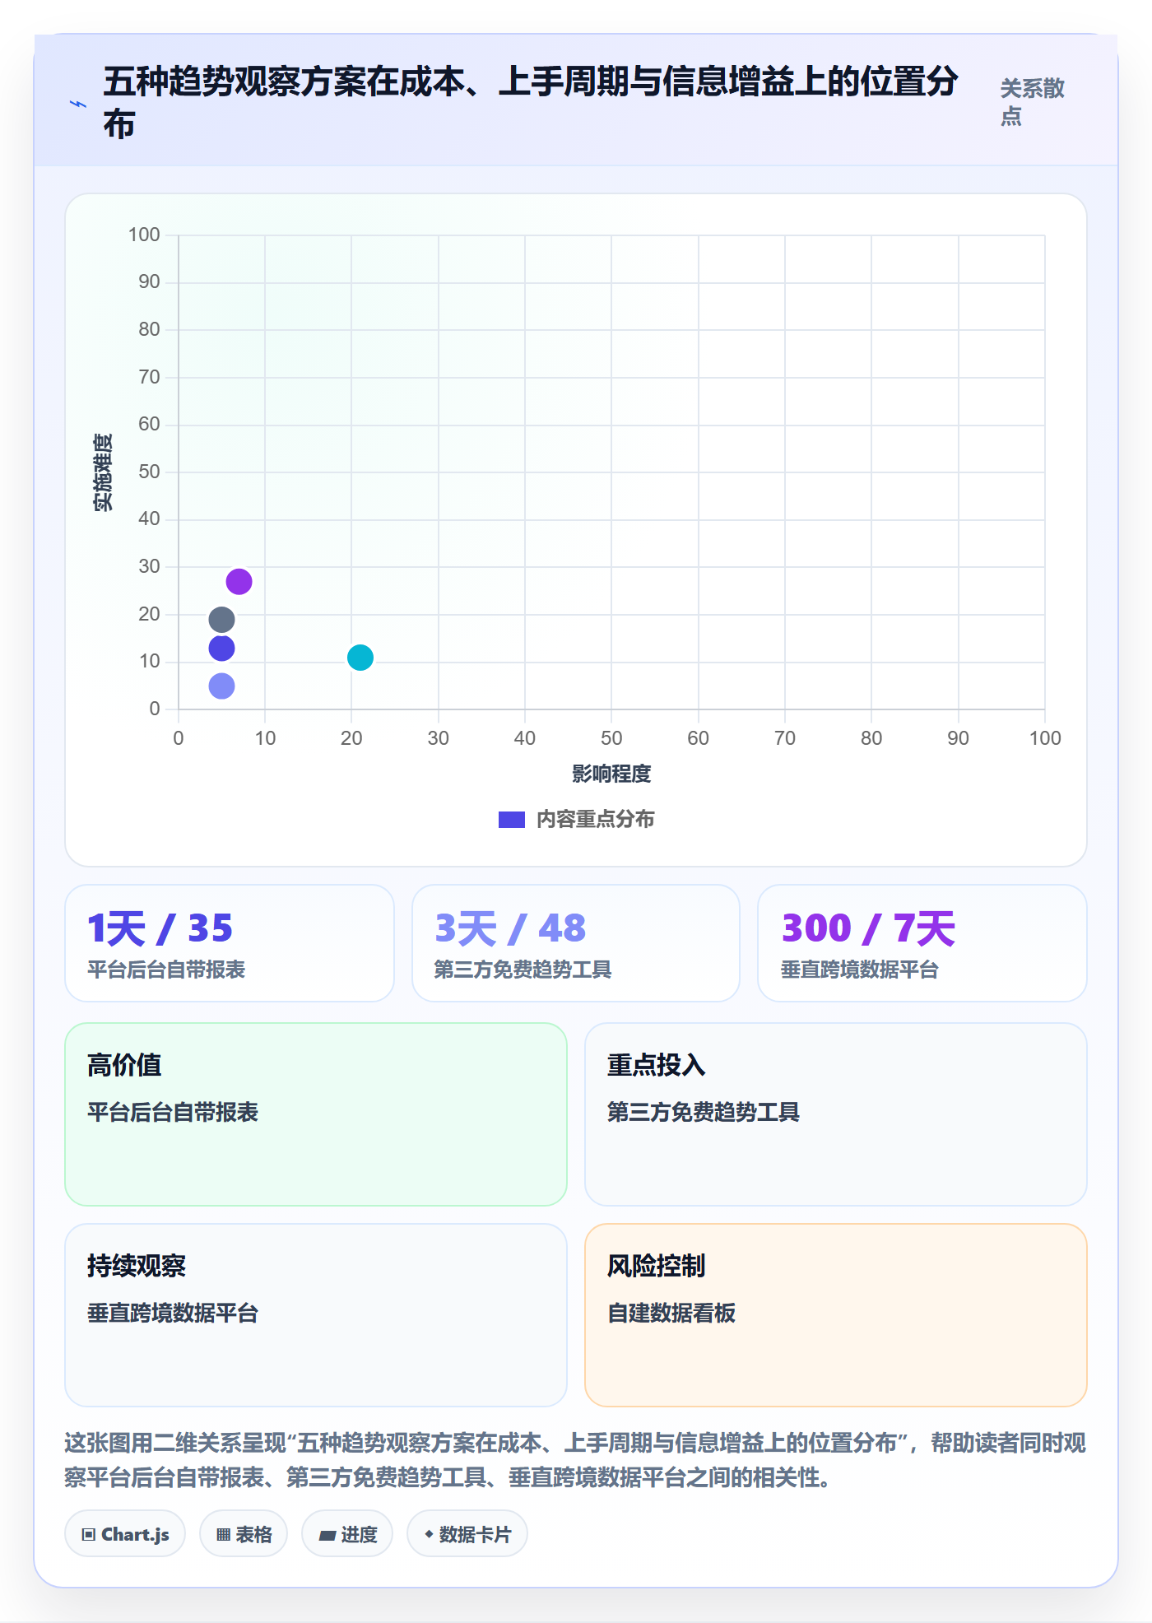Click the chart title 五种趋势观察方案

[x=531, y=103]
